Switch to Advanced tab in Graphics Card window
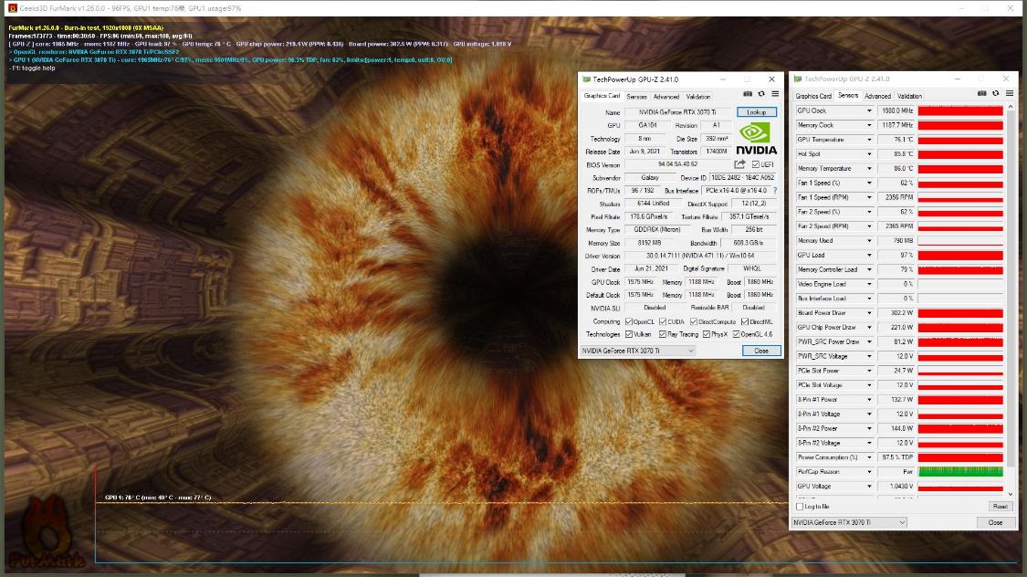This screenshot has height=577, width=1027. [x=666, y=96]
